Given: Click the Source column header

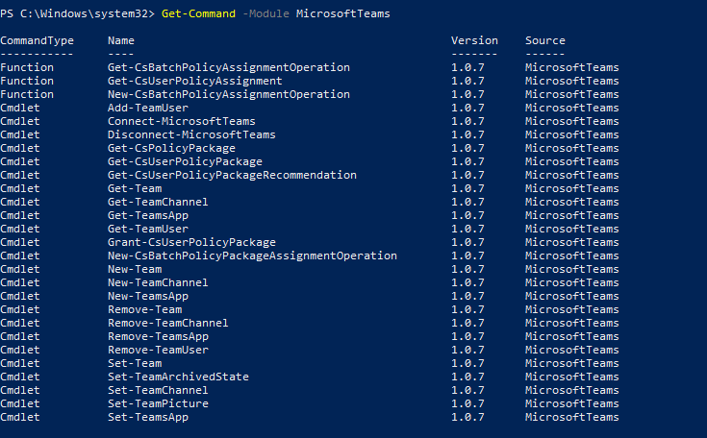Looking at the screenshot, I should coord(545,41).
